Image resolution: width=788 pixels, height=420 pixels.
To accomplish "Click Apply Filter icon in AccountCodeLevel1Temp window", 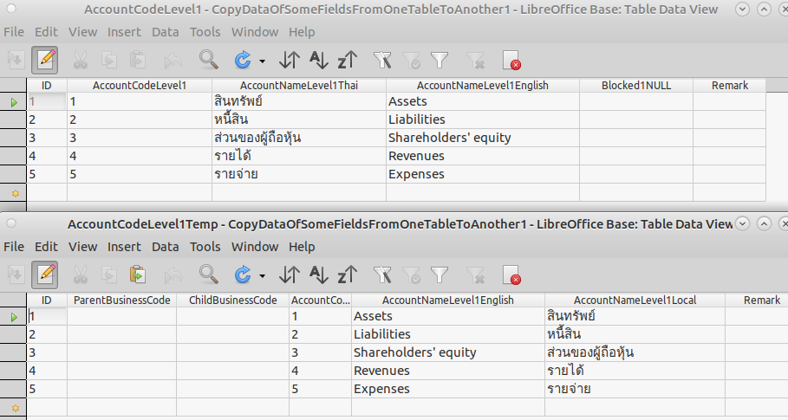I will pyautogui.click(x=411, y=275).
